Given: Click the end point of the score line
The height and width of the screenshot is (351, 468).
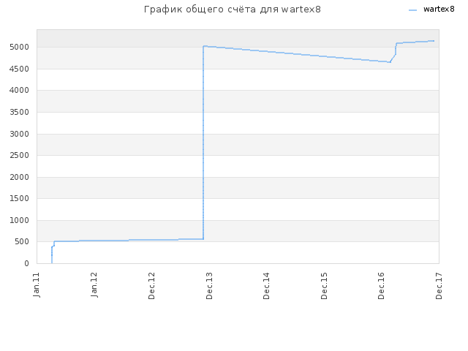Looking at the screenshot, I should pyautogui.click(x=434, y=41).
